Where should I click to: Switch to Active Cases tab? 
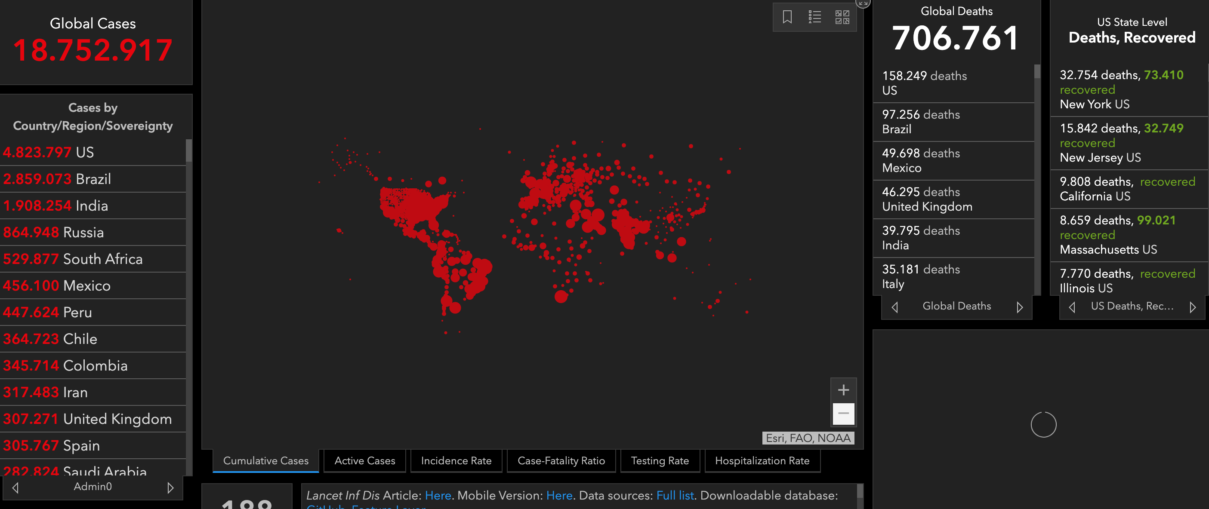click(365, 461)
